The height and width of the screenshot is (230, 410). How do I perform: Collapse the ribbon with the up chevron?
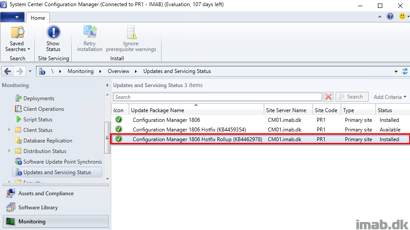point(380,17)
